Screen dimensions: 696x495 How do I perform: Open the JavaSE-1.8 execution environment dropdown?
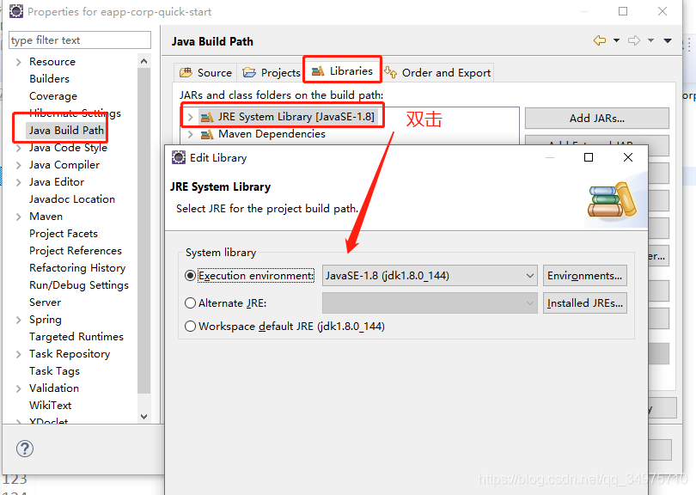point(430,276)
